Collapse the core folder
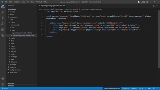Screen dimensions: 160x90 11,20
